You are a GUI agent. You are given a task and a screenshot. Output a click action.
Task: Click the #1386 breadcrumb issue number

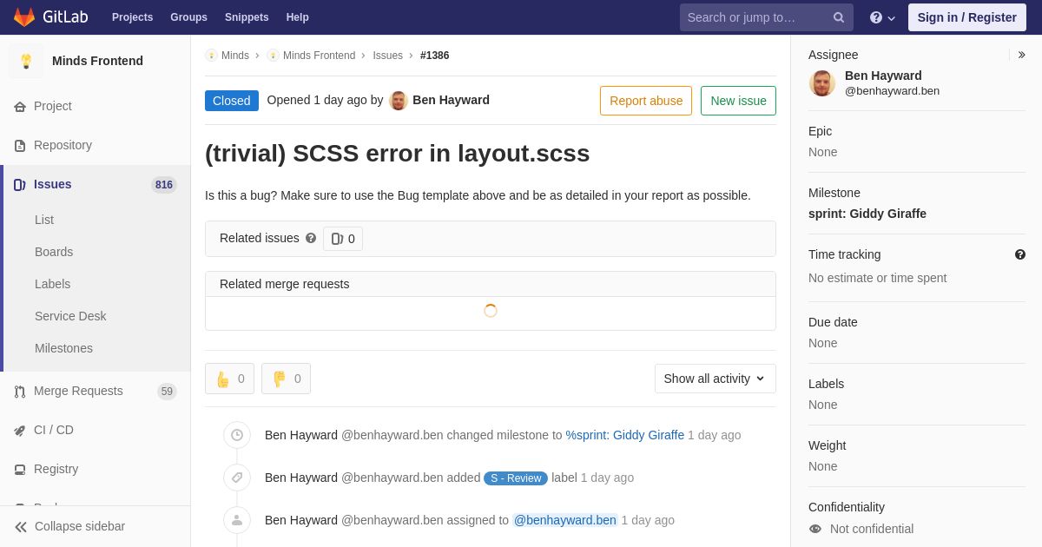435,56
